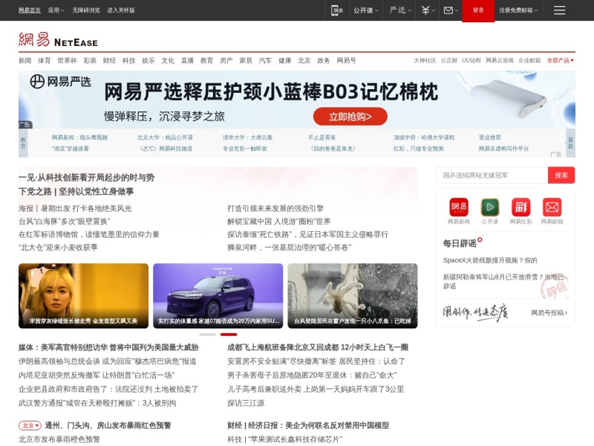Screen dimensions: 594x446
Task: Click the 网易号投稿 link
Action: (549, 313)
